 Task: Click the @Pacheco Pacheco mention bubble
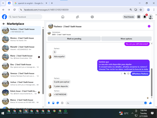(x=140, y=74)
